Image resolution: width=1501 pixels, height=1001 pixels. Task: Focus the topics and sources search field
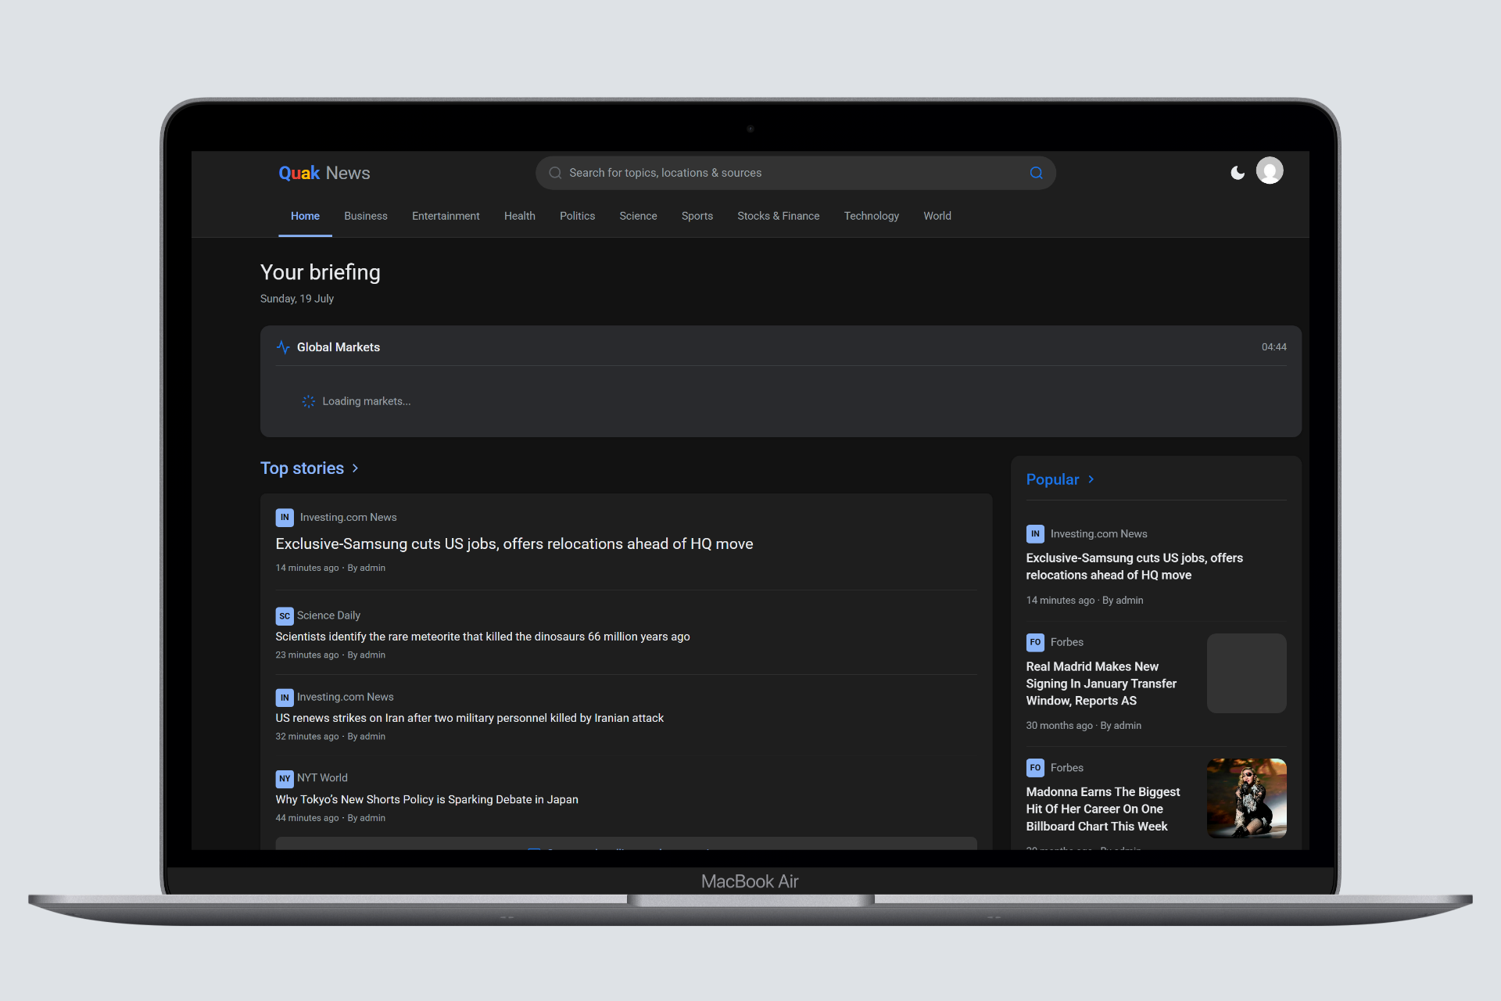tap(795, 173)
